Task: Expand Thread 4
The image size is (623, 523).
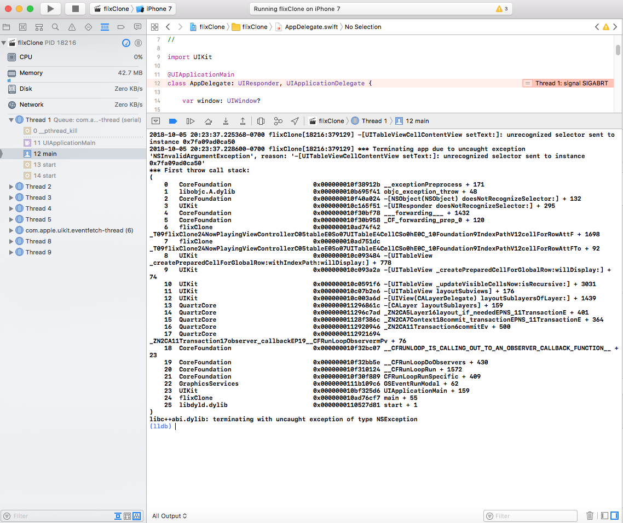Action: (x=11, y=208)
